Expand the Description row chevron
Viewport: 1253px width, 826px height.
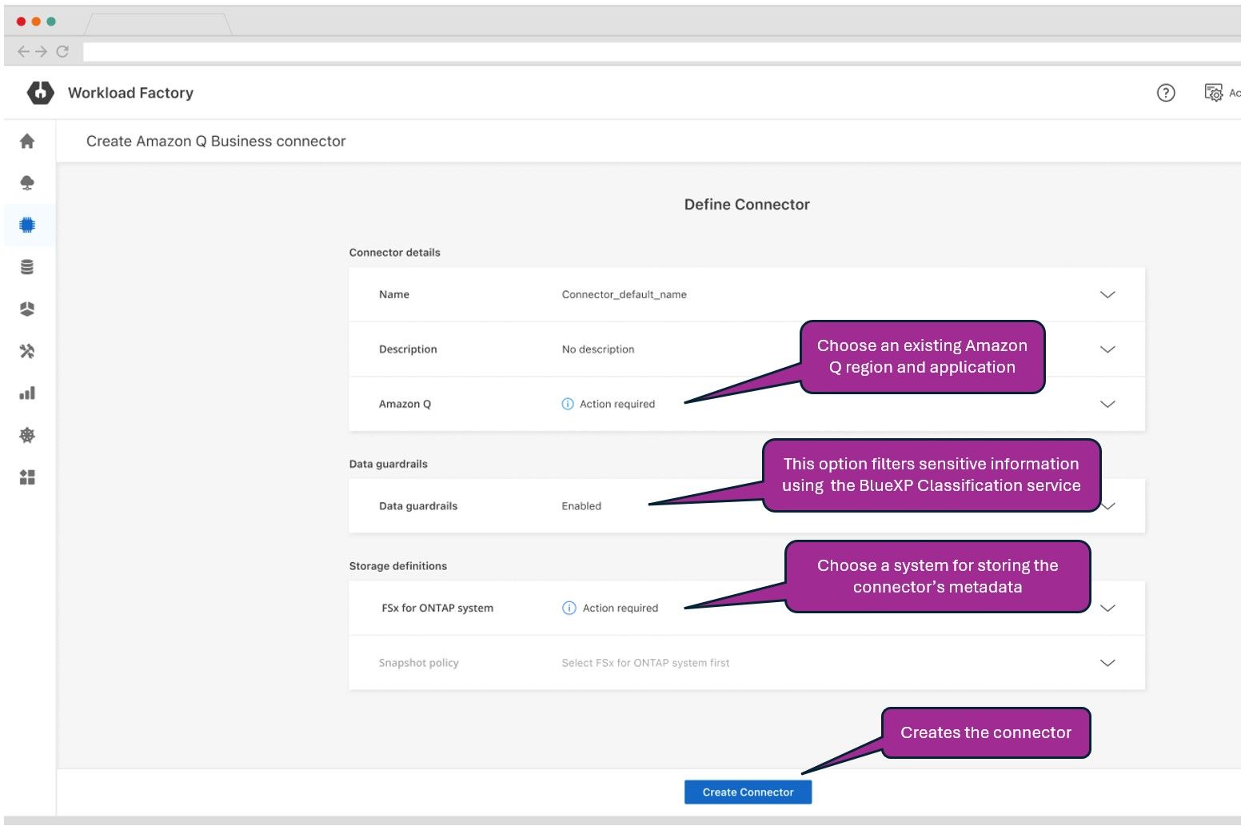pos(1107,349)
